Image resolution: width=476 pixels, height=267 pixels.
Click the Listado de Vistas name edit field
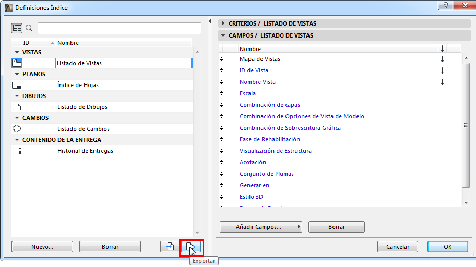tap(124, 63)
